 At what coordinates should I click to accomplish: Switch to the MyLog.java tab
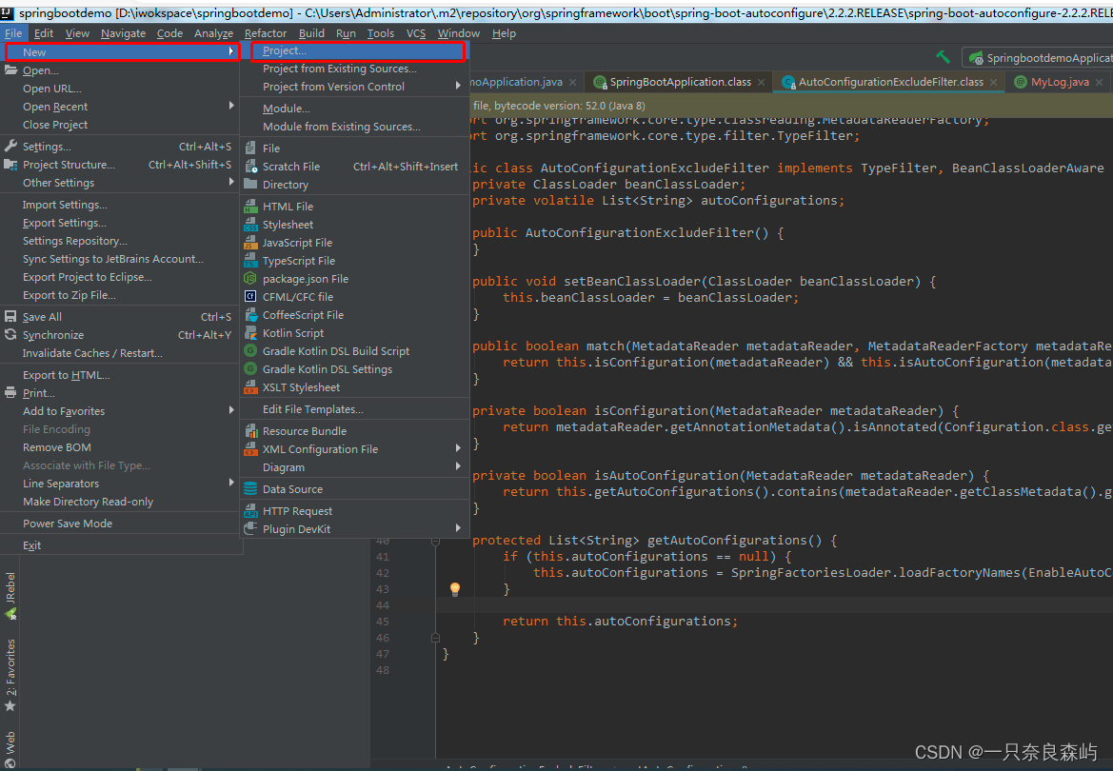coord(1059,83)
